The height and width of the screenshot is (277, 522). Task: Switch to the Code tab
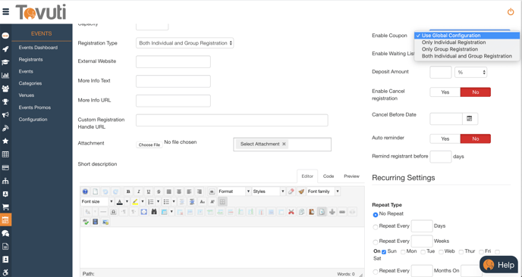tap(329, 176)
